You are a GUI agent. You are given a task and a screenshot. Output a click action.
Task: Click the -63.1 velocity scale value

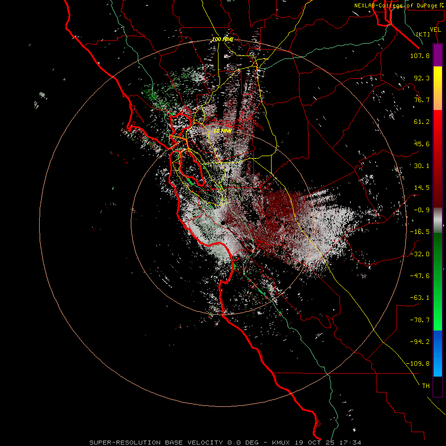click(x=420, y=298)
